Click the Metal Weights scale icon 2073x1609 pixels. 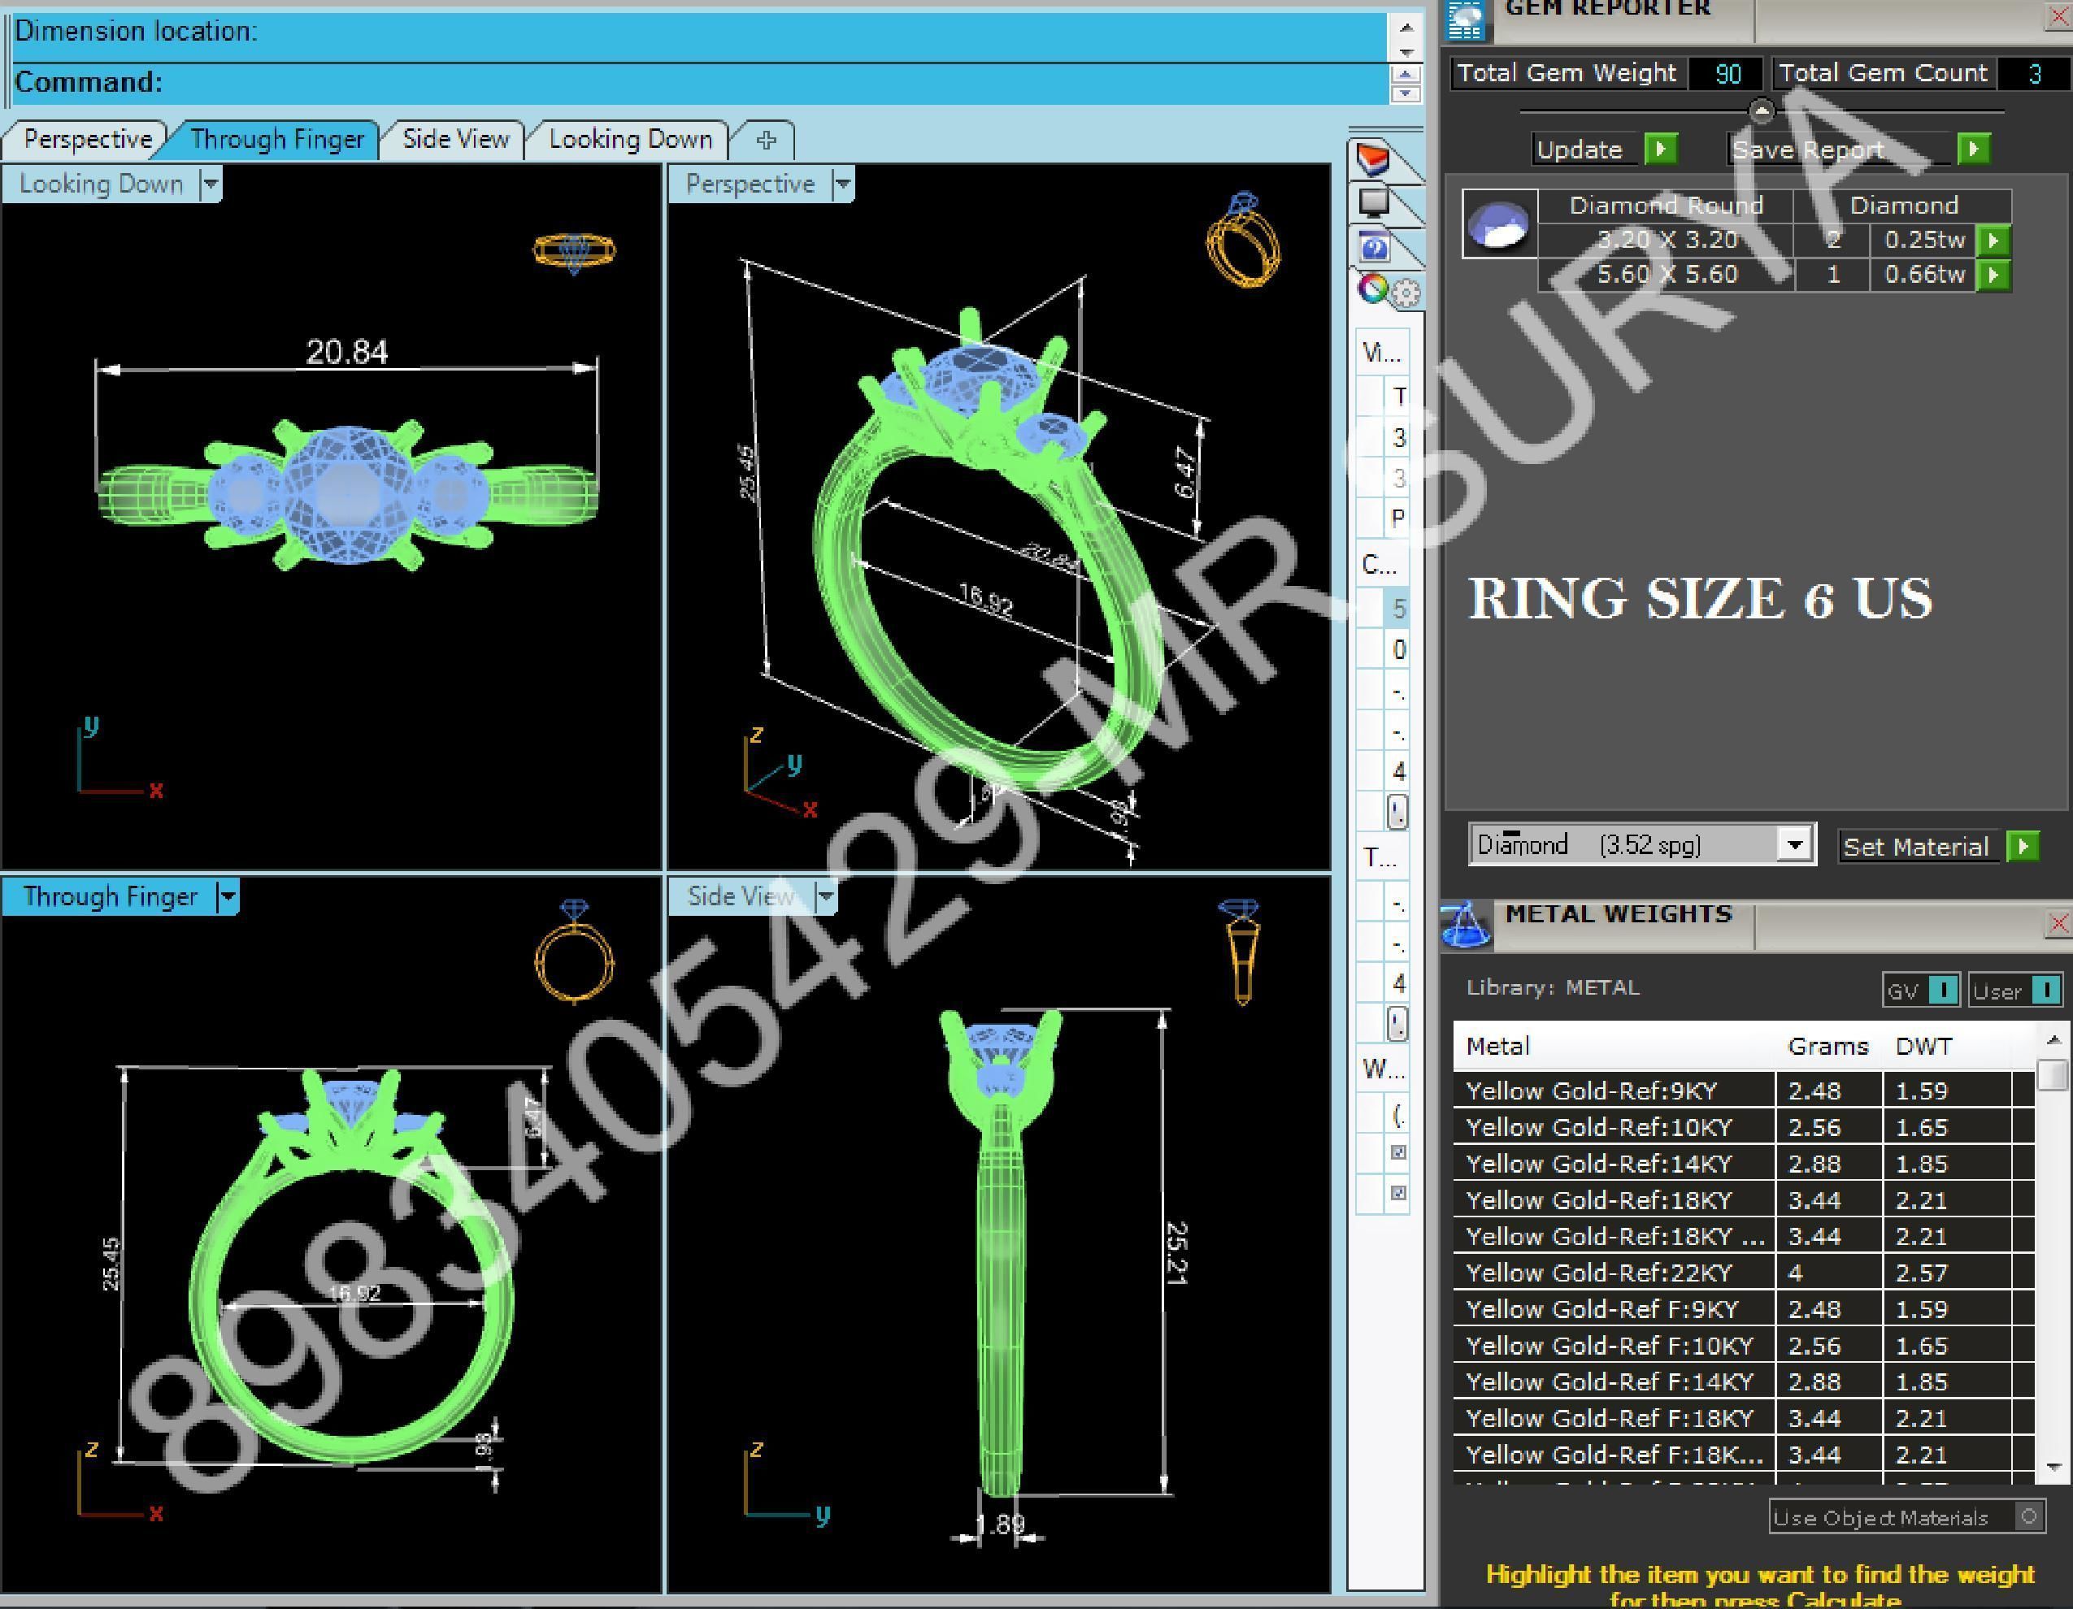tap(1466, 926)
